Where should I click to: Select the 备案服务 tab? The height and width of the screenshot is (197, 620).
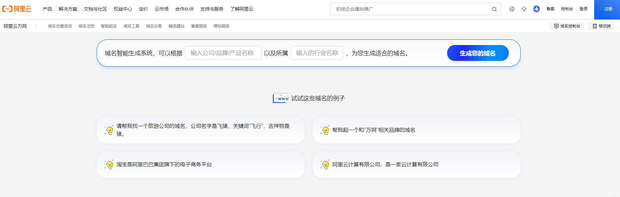click(x=199, y=26)
